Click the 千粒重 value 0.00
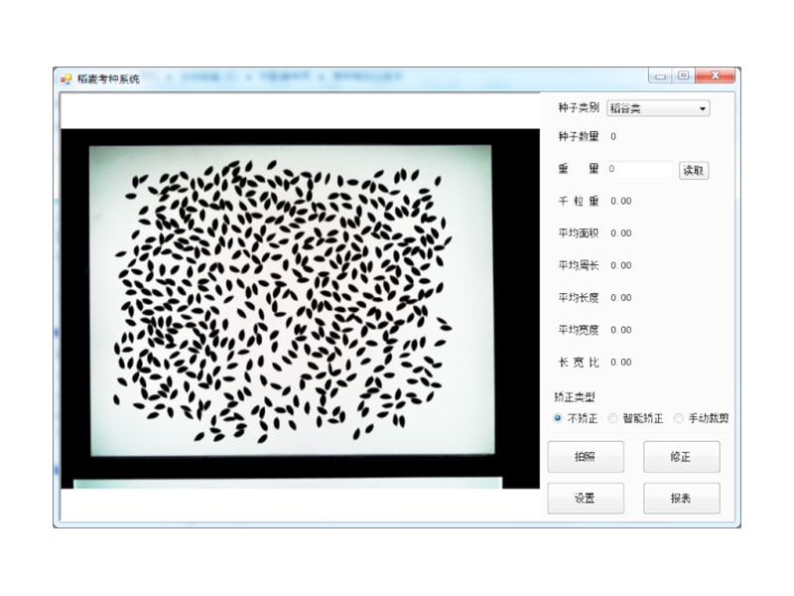Image resolution: width=794 pixels, height=596 pixels. pyautogui.click(x=621, y=202)
